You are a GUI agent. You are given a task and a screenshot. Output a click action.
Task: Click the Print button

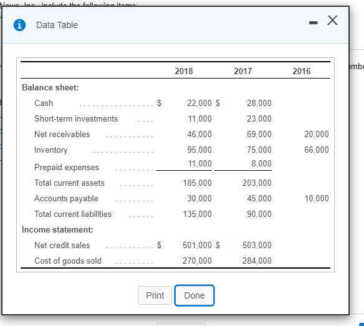[155, 295]
